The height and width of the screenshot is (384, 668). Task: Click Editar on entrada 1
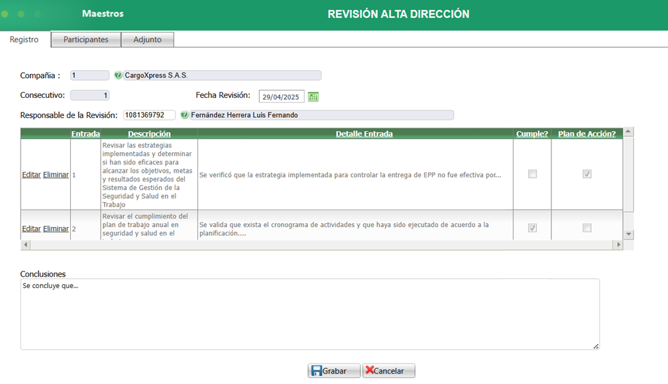pos(30,174)
